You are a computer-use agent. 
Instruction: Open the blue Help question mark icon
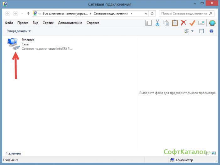[212, 31]
